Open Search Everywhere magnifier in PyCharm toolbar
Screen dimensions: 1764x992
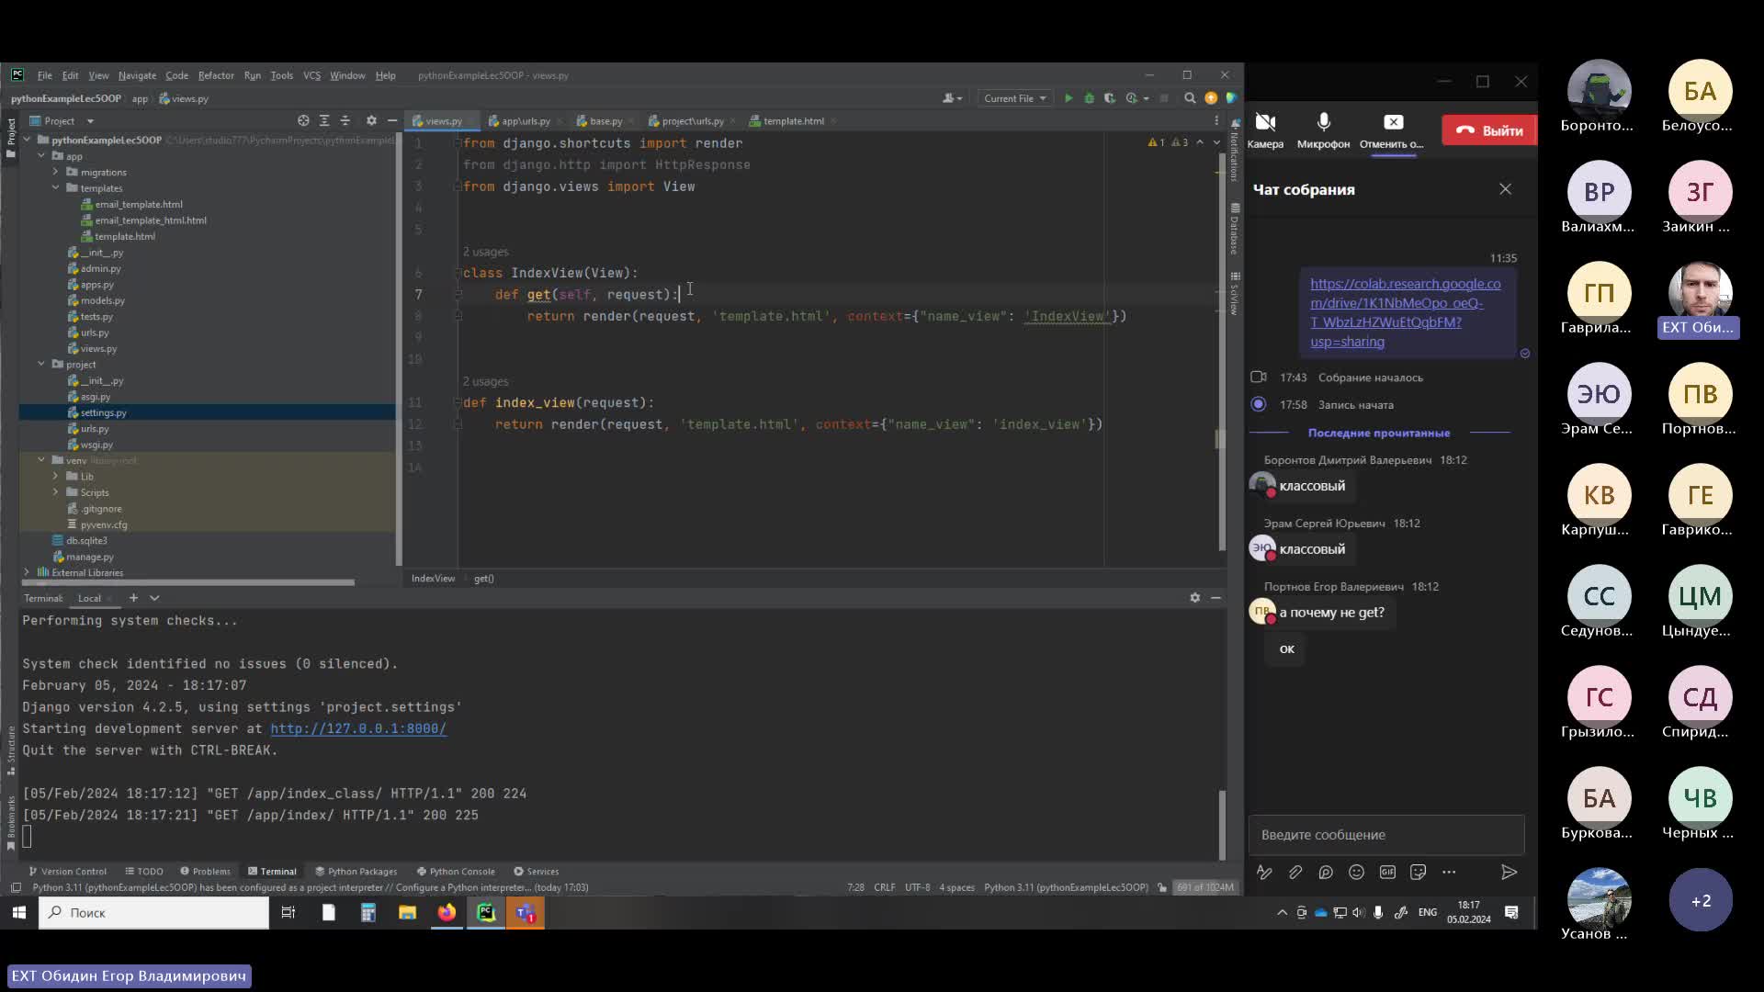click(x=1190, y=98)
